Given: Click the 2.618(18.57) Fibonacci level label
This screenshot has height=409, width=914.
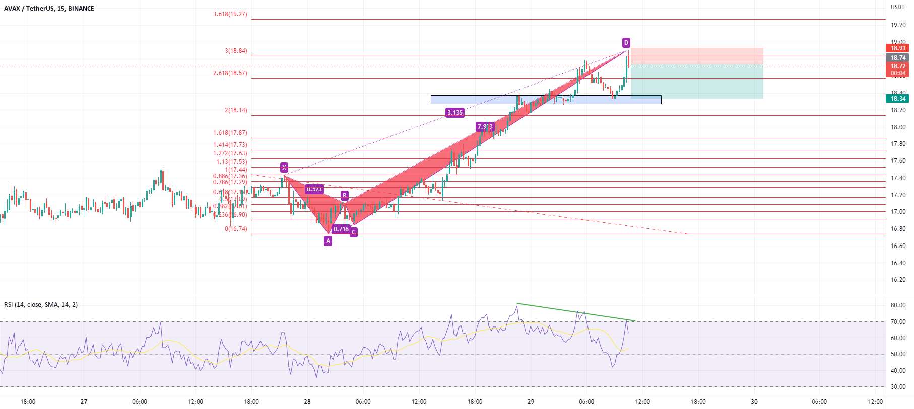Looking at the screenshot, I should click(230, 73).
